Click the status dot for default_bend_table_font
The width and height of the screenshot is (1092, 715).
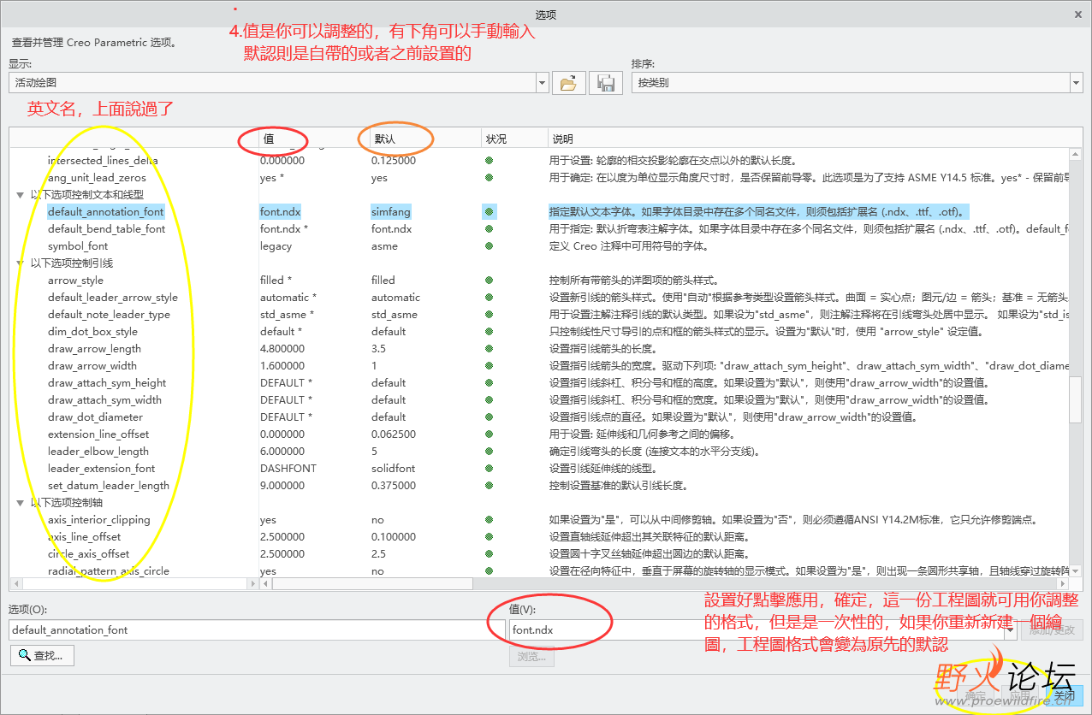coord(489,229)
